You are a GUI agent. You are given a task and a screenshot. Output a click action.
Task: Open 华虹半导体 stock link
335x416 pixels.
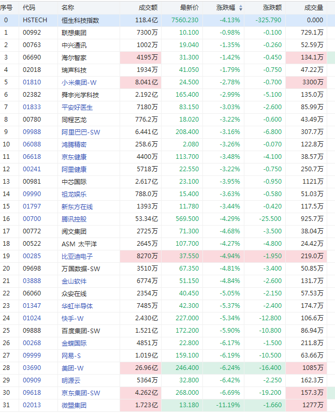tap(77, 306)
